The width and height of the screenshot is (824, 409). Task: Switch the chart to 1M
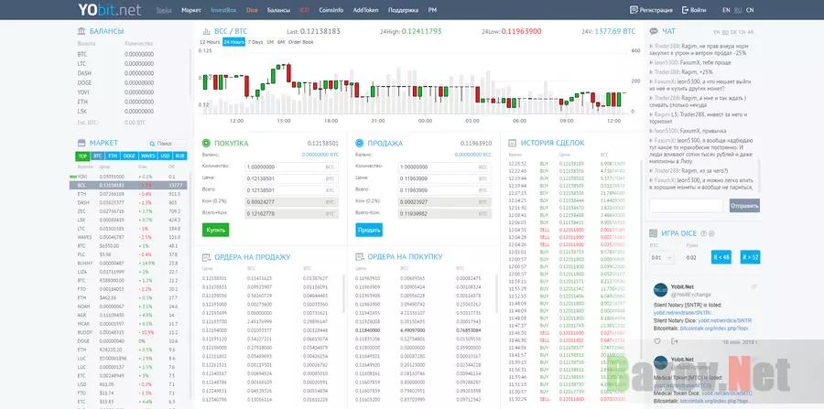tap(270, 42)
